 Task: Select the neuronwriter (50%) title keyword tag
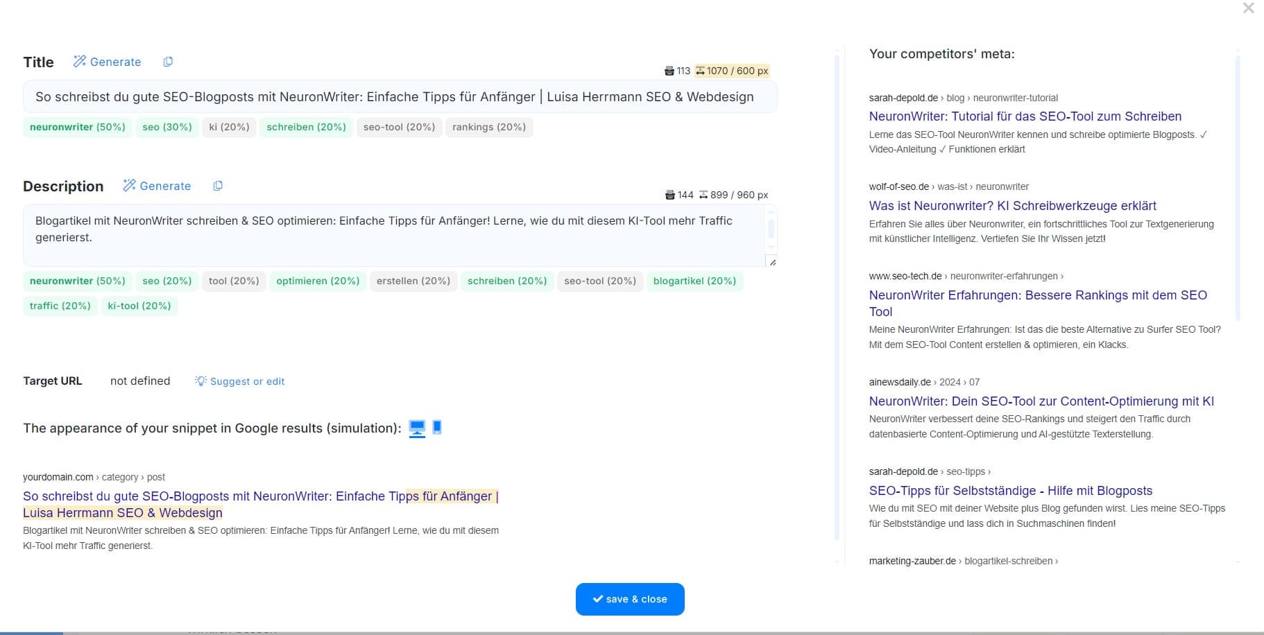click(78, 127)
